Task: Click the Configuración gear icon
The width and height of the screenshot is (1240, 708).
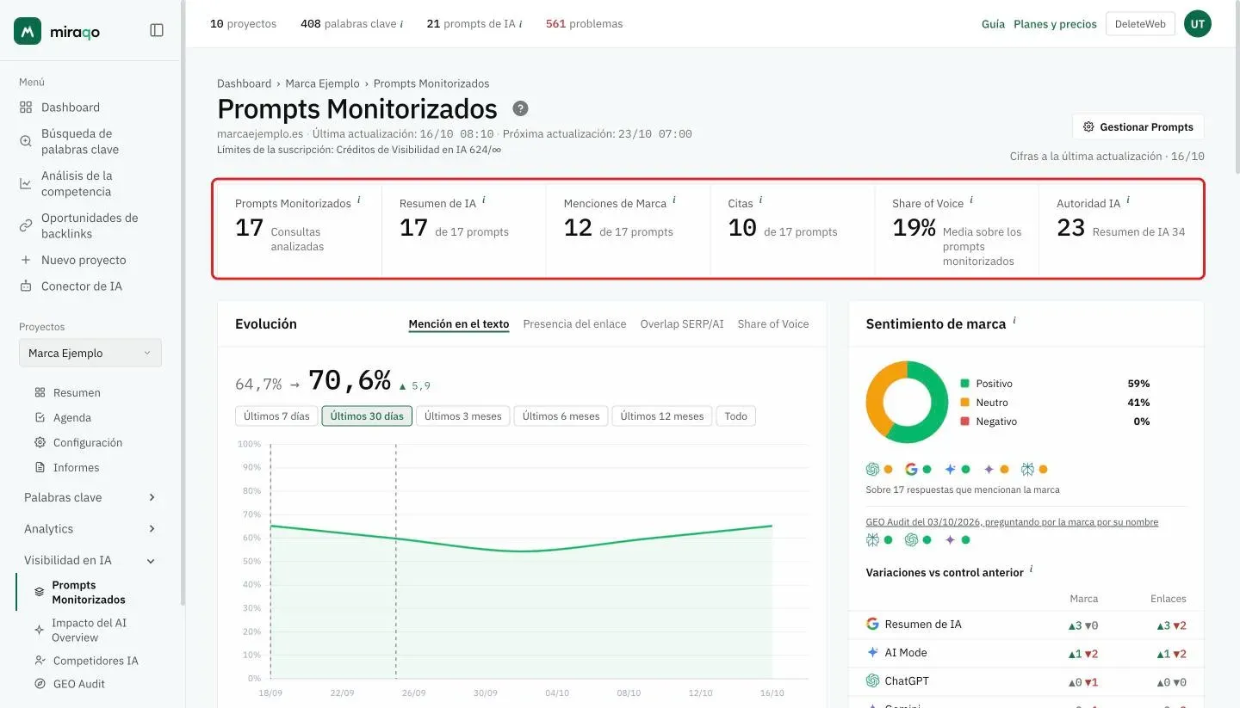Action: [40, 442]
